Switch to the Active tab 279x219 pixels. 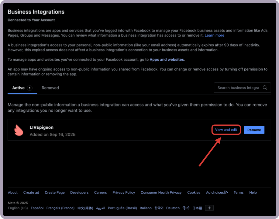coord(22,88)
